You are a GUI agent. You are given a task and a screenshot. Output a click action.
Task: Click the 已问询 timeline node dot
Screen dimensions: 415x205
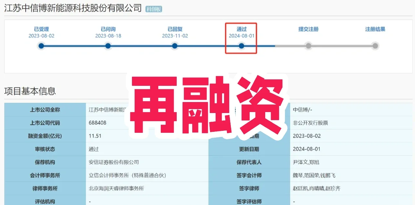(108, 46)
